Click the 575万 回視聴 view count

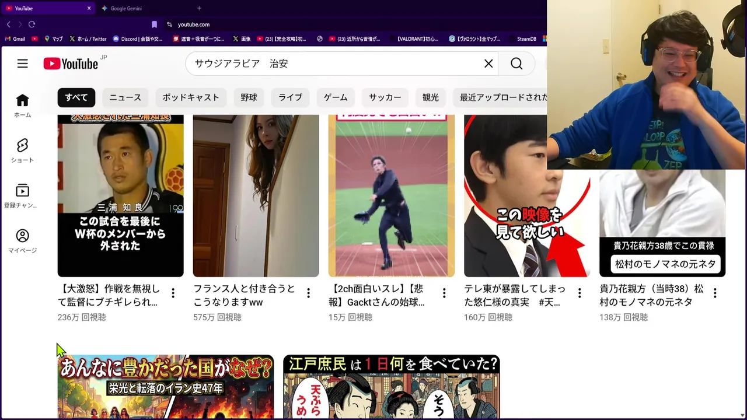tap(217, 317)
